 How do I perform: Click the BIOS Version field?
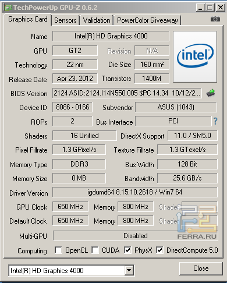pos(127,93)
